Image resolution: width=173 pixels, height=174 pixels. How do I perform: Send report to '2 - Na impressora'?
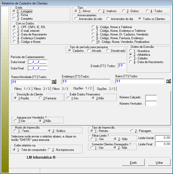[49, 150]
